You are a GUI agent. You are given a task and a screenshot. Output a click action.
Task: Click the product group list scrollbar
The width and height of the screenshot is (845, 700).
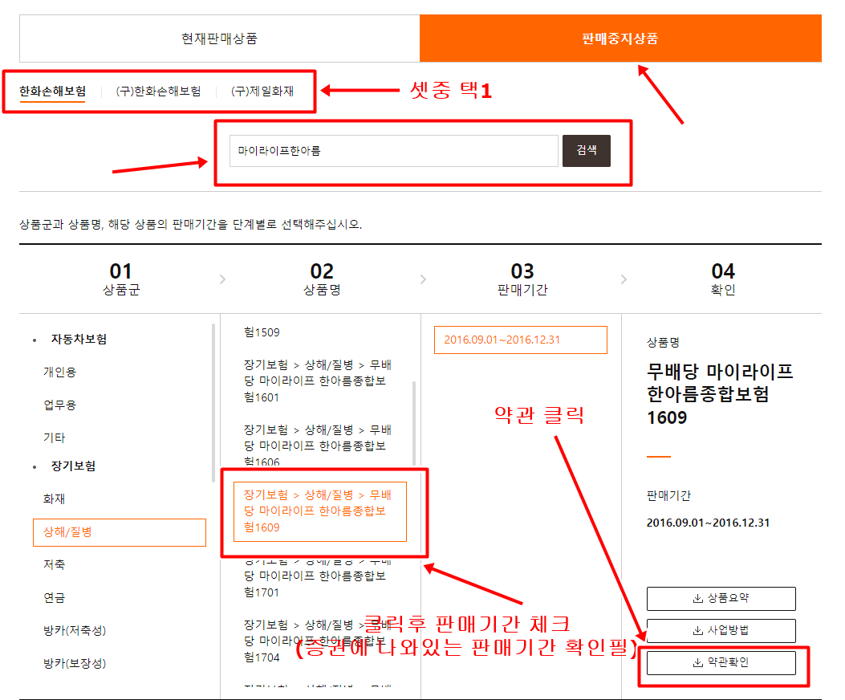click(213, 403)
